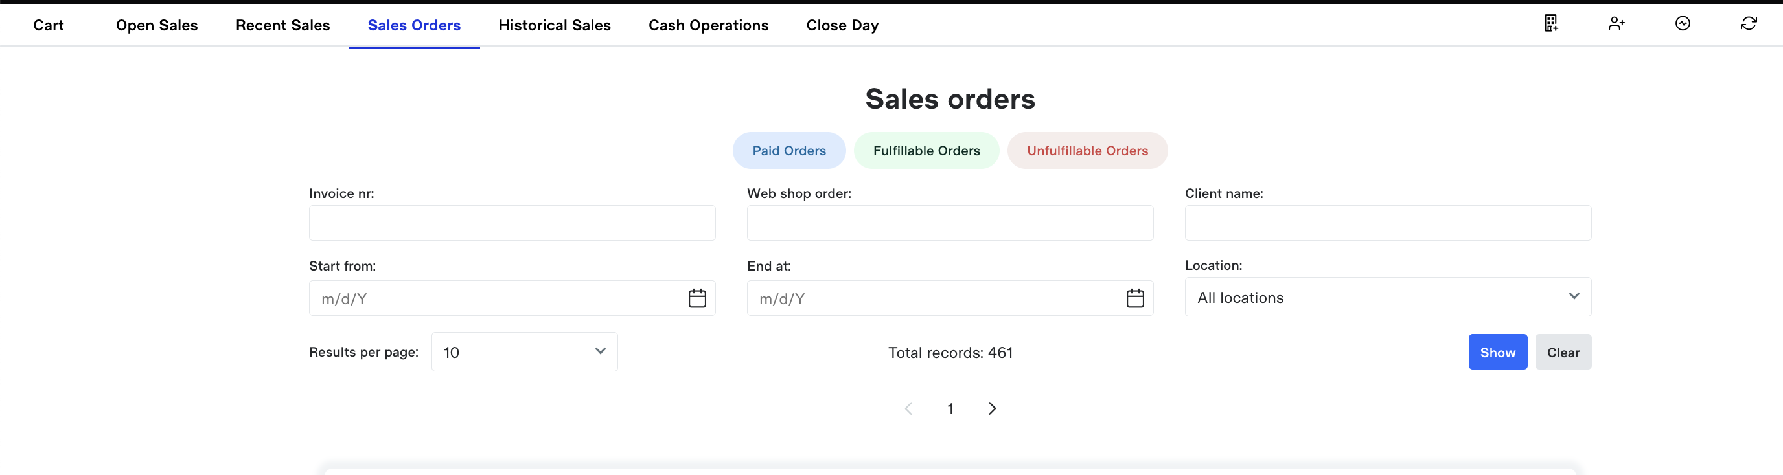Viewport: 1783px width, 475px height.
Task: Toggle the Fulfillable Orders filter
Action: (x=926, y=151)
